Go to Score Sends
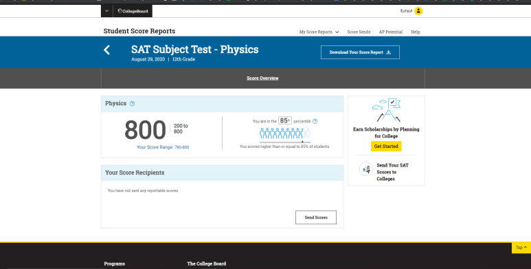The width and height of the screenshot is (531, 269). coord(359,32)
